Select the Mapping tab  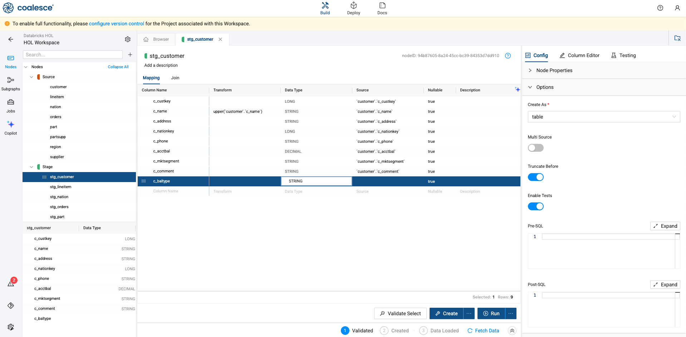151,78
